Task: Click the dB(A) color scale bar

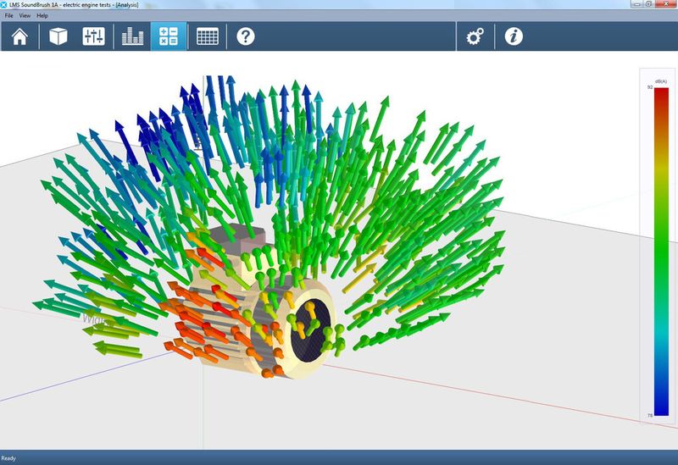Action: pos(661,252)
